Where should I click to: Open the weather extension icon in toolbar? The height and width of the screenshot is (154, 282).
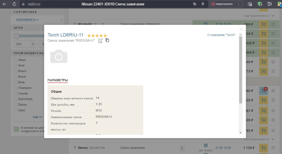pyautogui.click(x=250, y=4)
